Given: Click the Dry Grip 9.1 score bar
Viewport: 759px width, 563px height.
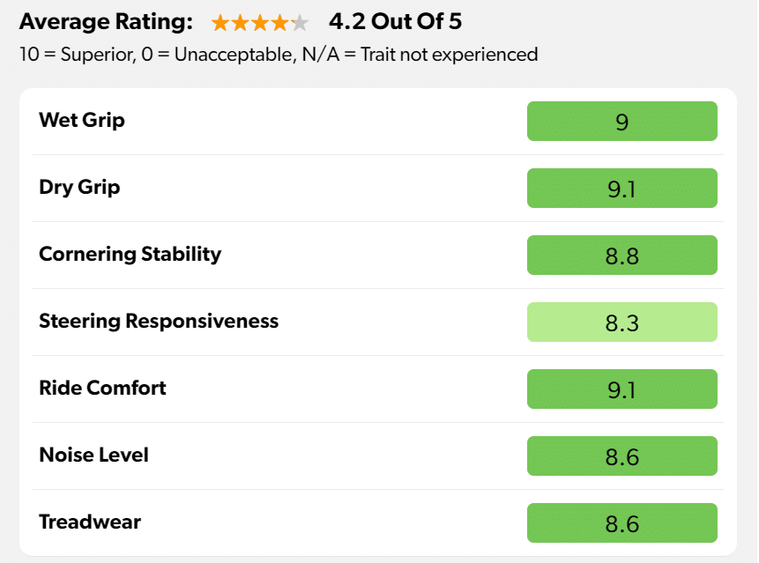Looking at the screenshot, I should 621,189.
